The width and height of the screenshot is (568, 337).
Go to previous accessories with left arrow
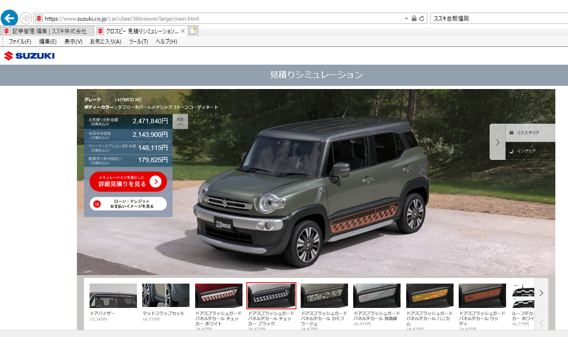(541, 322)
